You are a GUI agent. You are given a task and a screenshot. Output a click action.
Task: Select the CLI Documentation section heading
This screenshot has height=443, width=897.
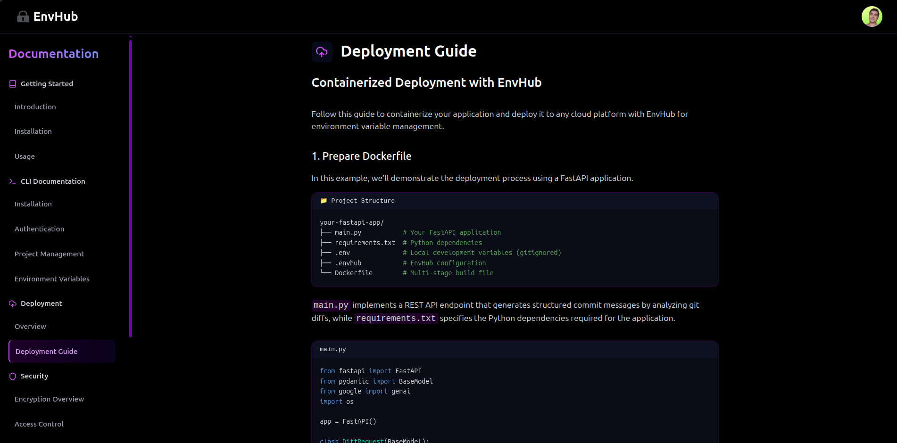53,181
